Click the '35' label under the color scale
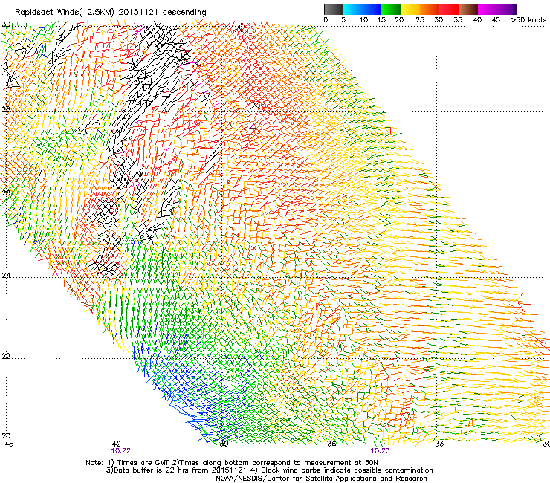 pyautogui.click(x=458, y=20)
